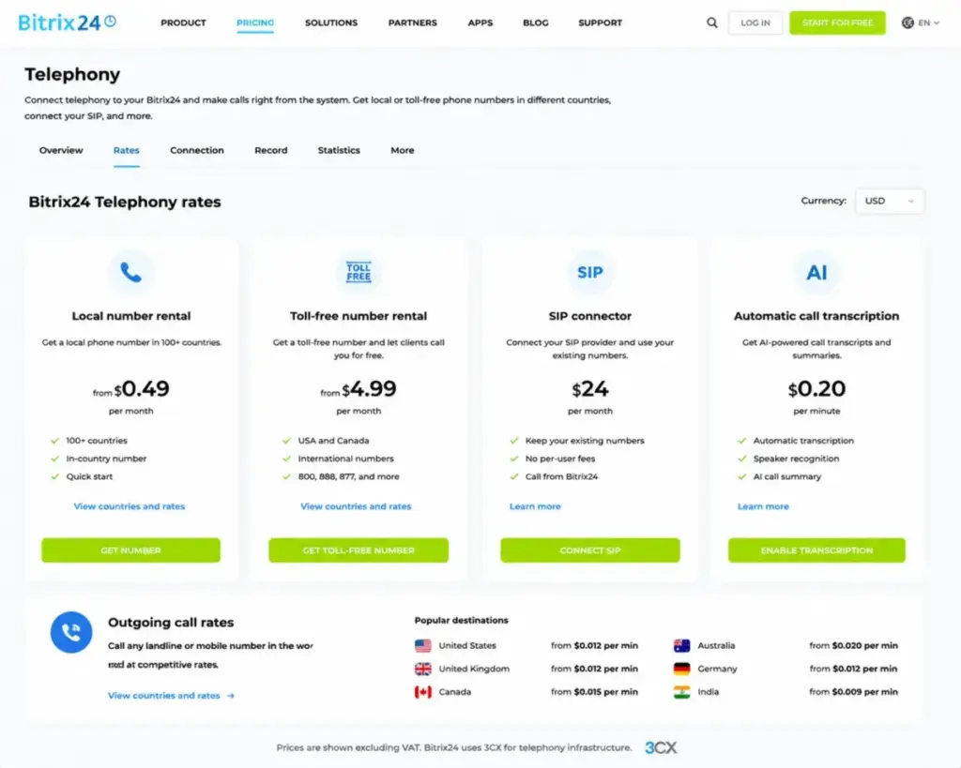Open the More tab

[403, 150]
